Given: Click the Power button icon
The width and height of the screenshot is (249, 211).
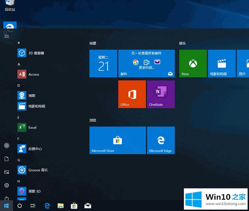Looking at the screenshot, I should coord(7,198).
